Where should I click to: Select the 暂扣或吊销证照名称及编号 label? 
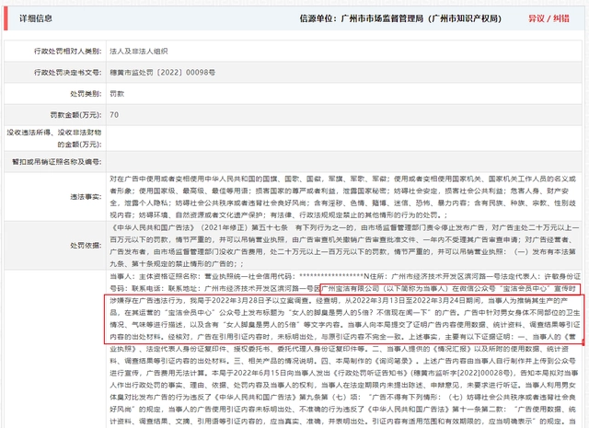pos(57,162)
